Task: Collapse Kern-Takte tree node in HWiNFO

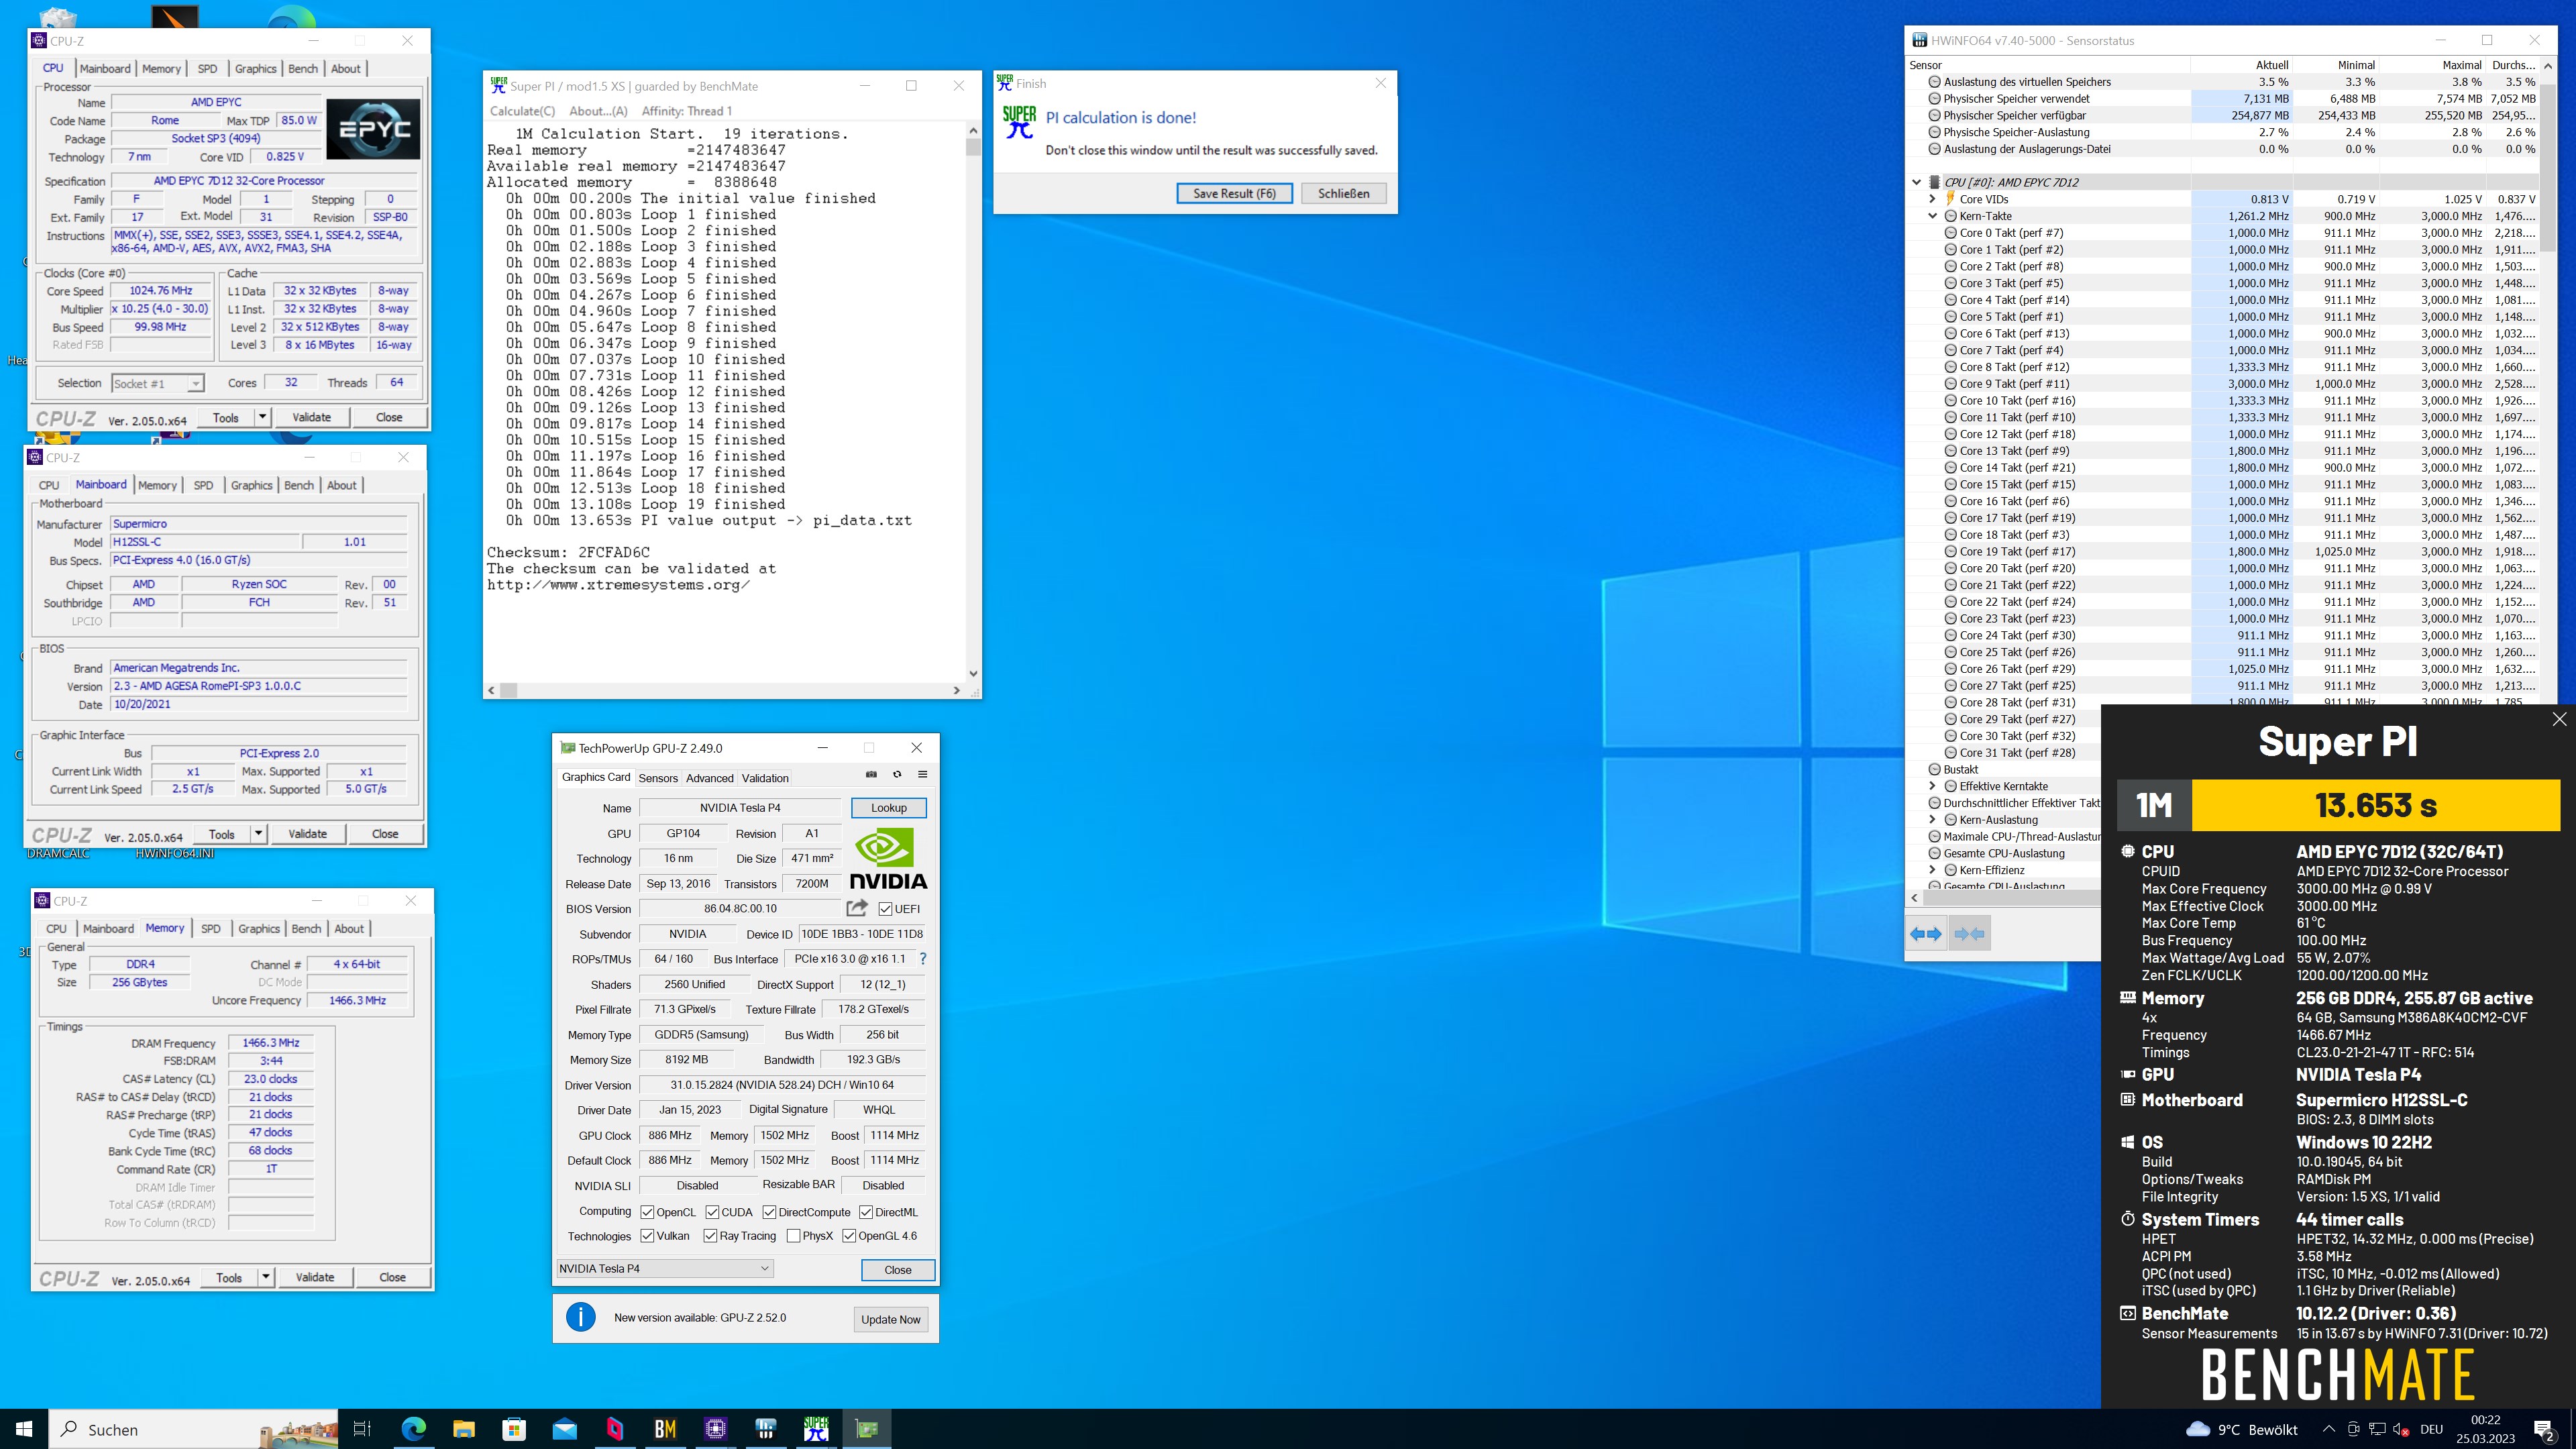Action: click(x=1933, y=216)
